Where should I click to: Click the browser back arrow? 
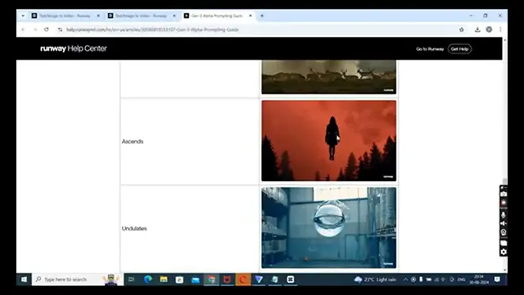(23, 29)
